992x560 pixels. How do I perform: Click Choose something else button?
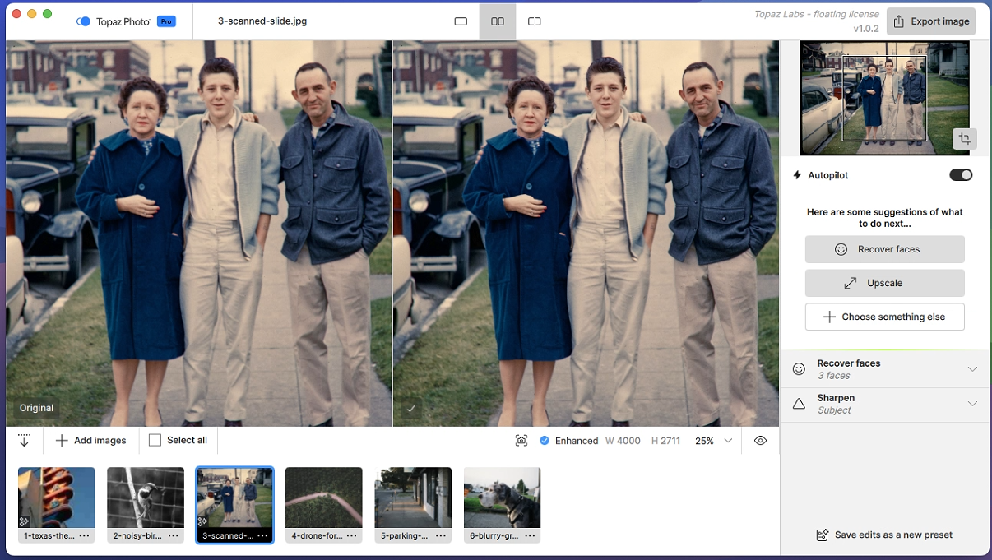884,317
